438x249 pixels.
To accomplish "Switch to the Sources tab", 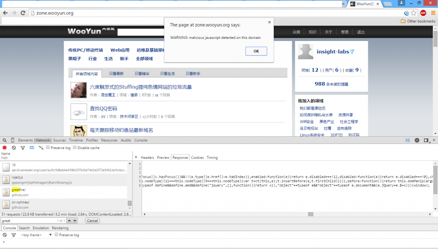I will tap(59, 140).
